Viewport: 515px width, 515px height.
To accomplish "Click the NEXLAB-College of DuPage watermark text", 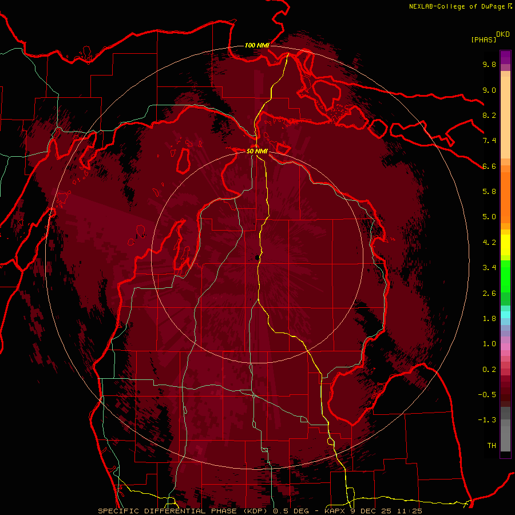I will click(x=457, y=6).
